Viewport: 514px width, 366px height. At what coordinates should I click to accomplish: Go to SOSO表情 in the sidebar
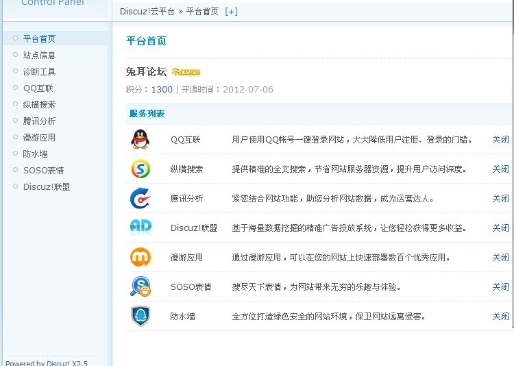click(44, 170)
